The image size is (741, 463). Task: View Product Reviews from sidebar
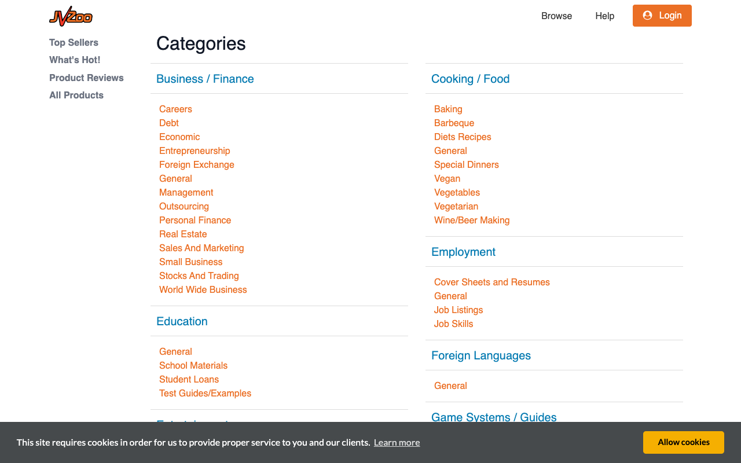[x=86, y=78]
